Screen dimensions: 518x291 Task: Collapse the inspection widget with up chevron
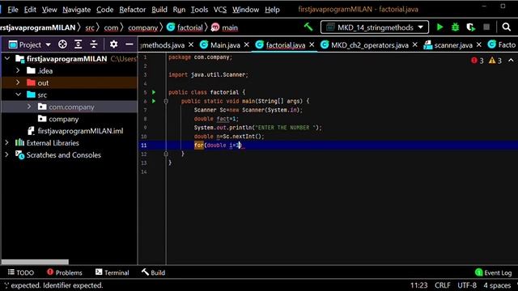tap(511, 61)
